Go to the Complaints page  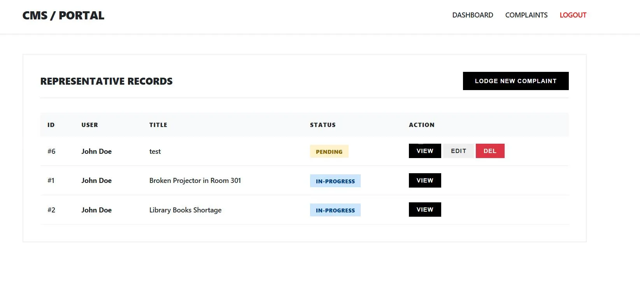point(526,15)
